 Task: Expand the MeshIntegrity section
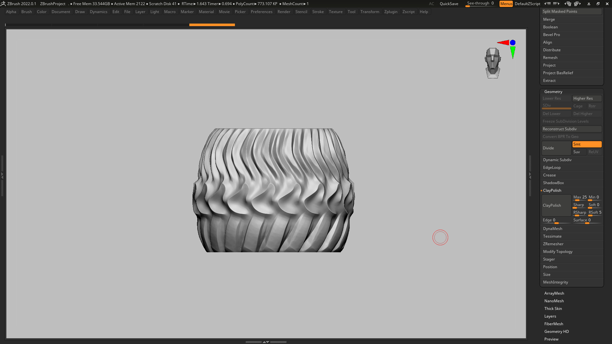(555, 282)
